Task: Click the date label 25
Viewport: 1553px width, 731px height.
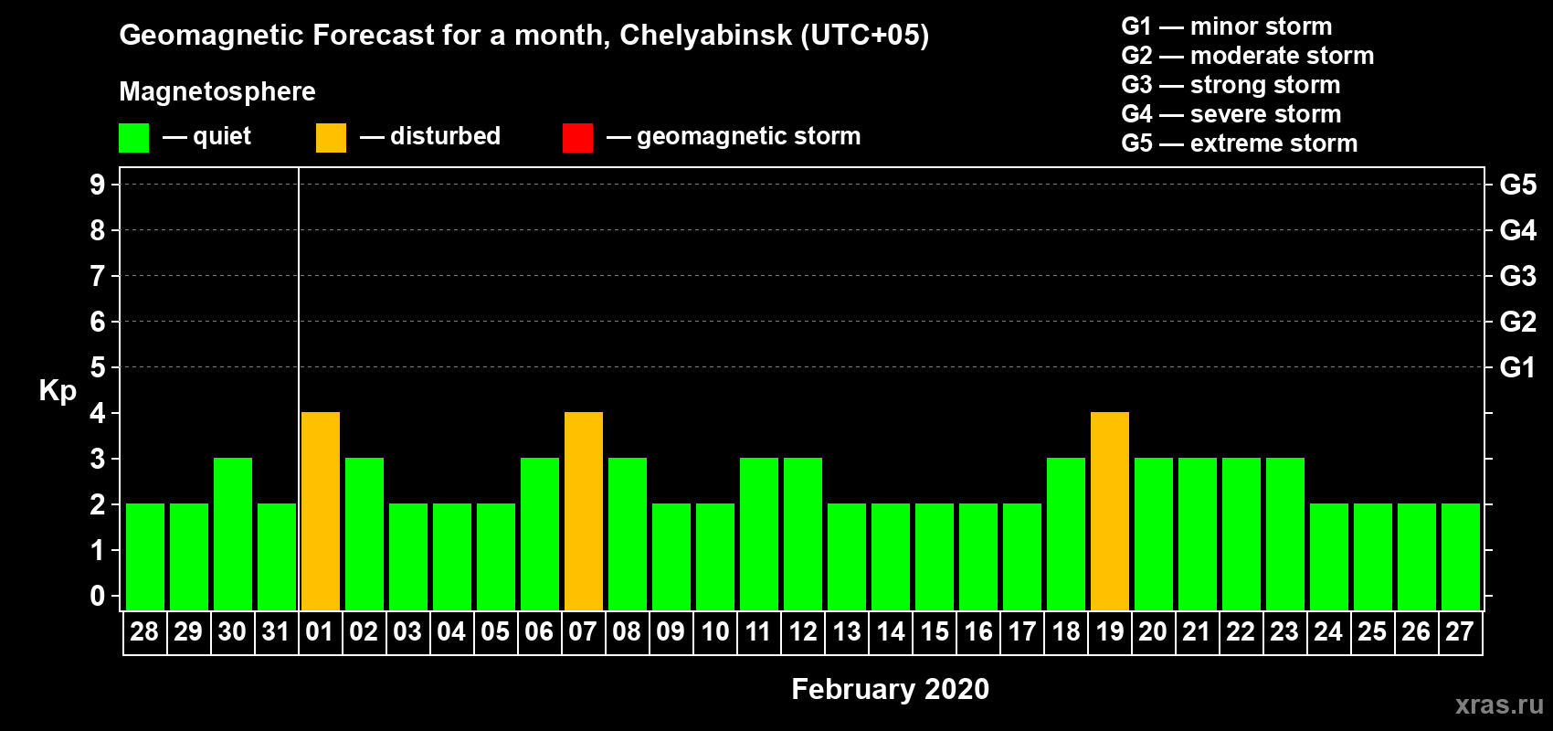Action: click(x=1372, y=631)
